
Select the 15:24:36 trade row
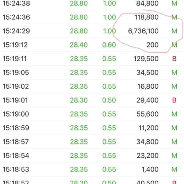(92, 17)
